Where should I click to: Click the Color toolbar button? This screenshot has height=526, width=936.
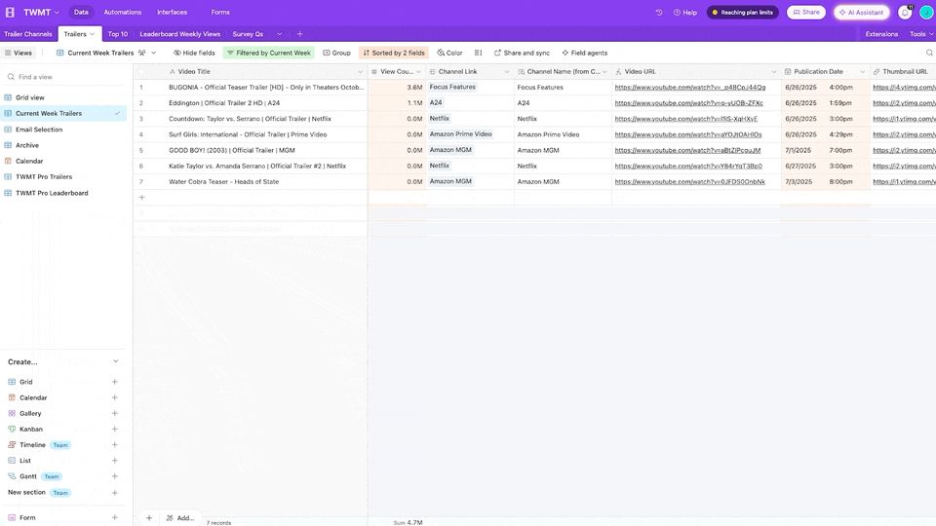click(449, 53)
